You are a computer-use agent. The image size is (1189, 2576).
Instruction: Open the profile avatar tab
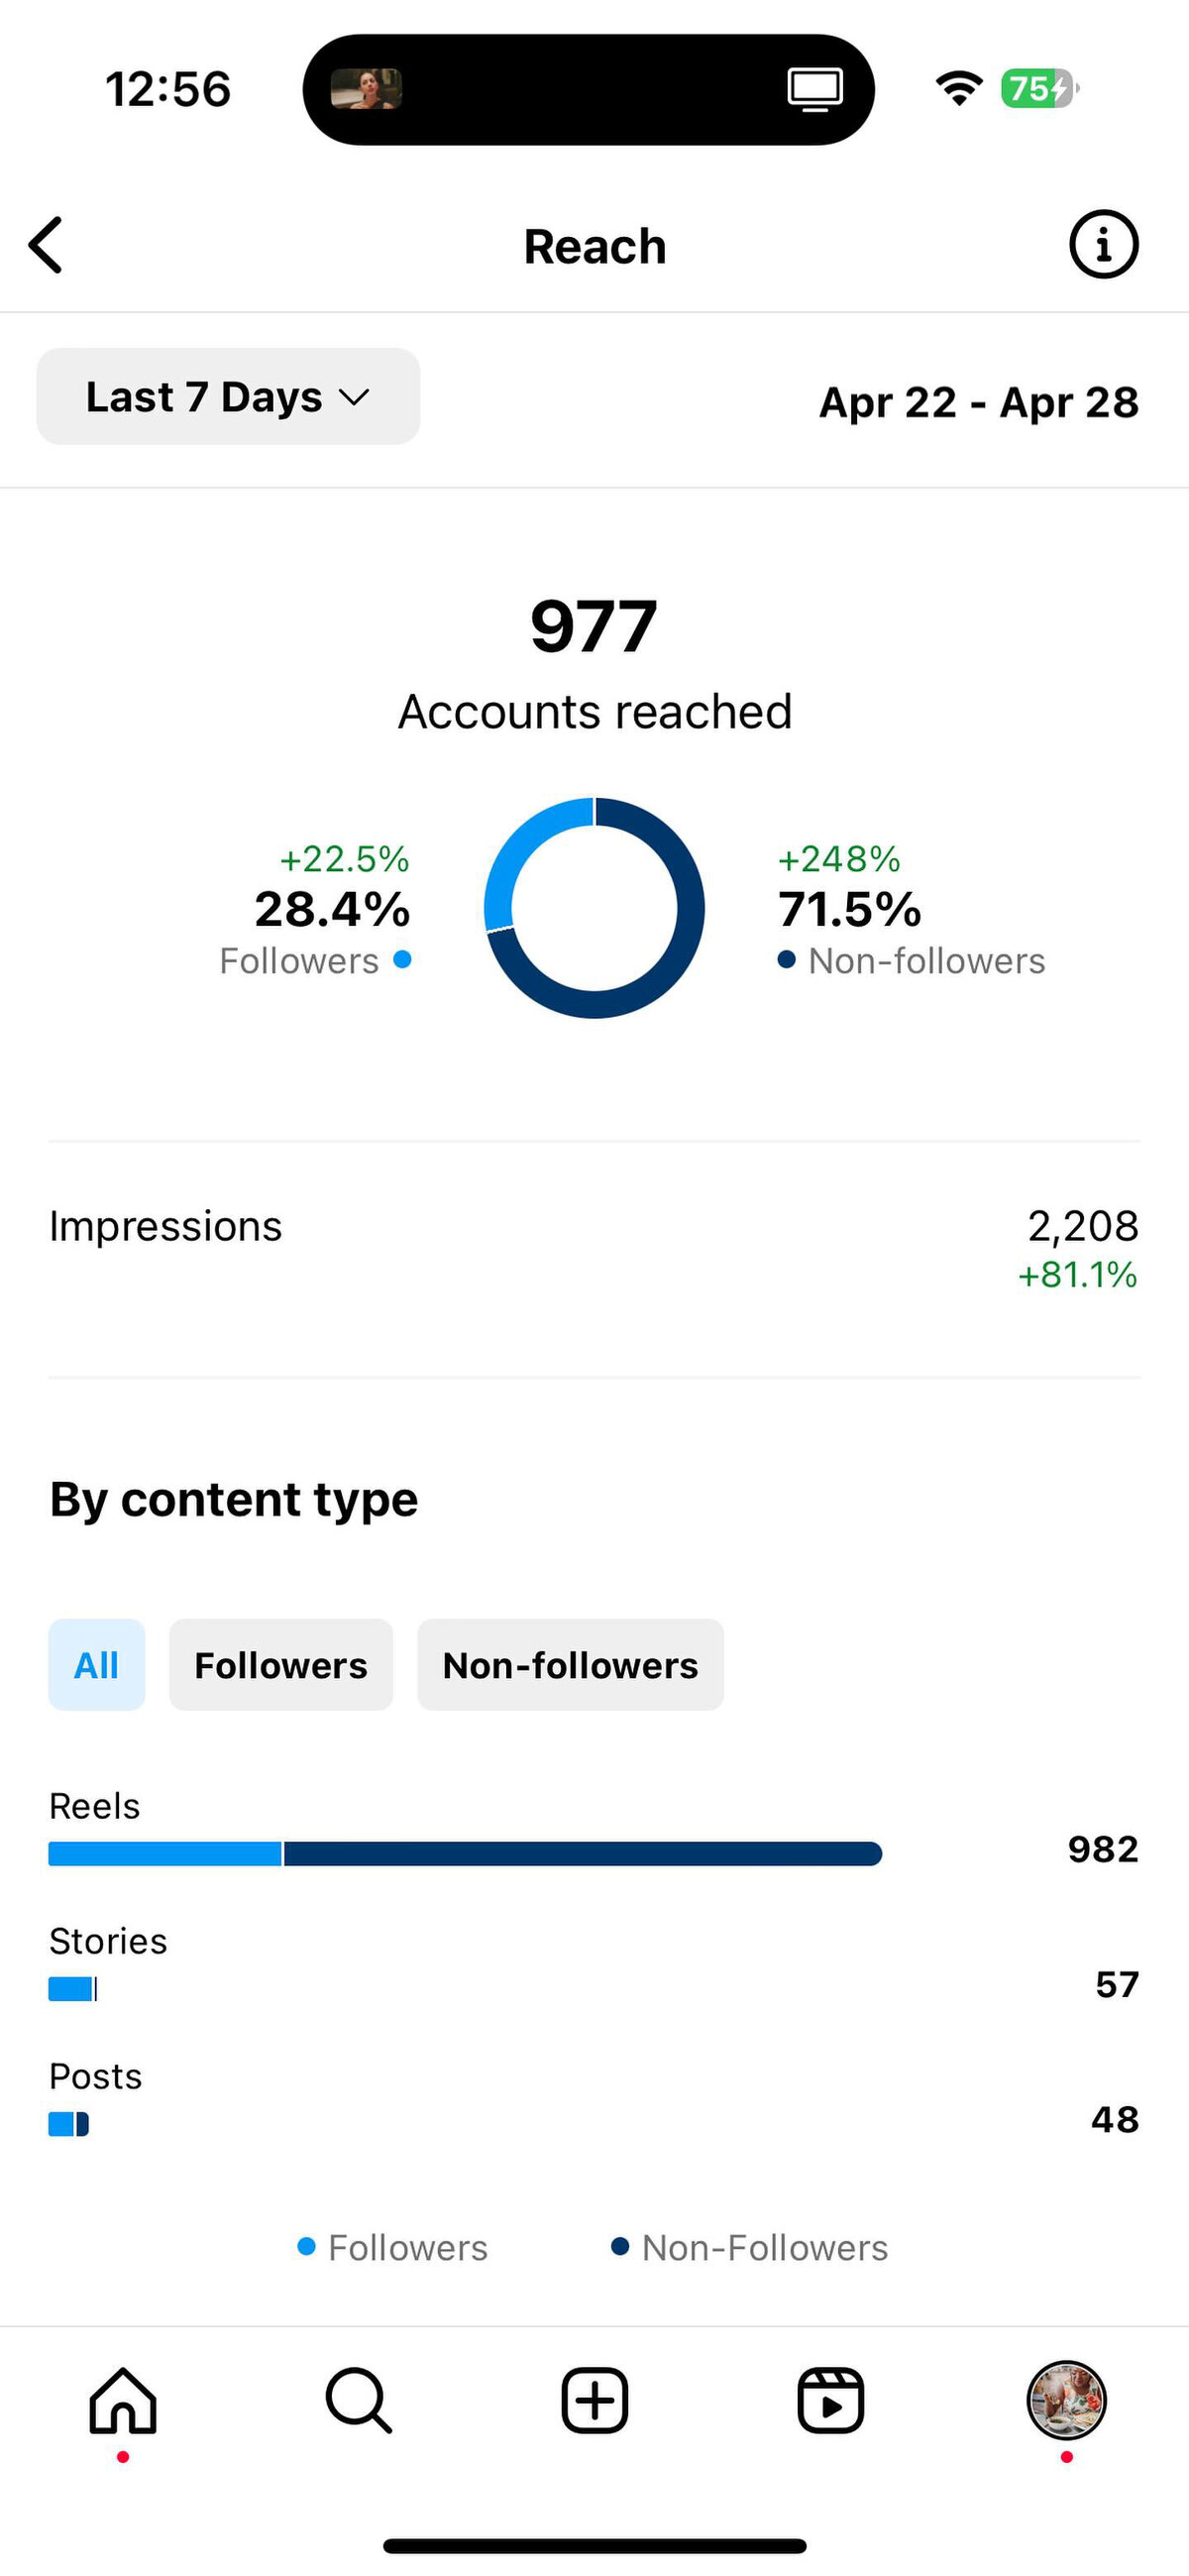[x=1066, y=2400]
